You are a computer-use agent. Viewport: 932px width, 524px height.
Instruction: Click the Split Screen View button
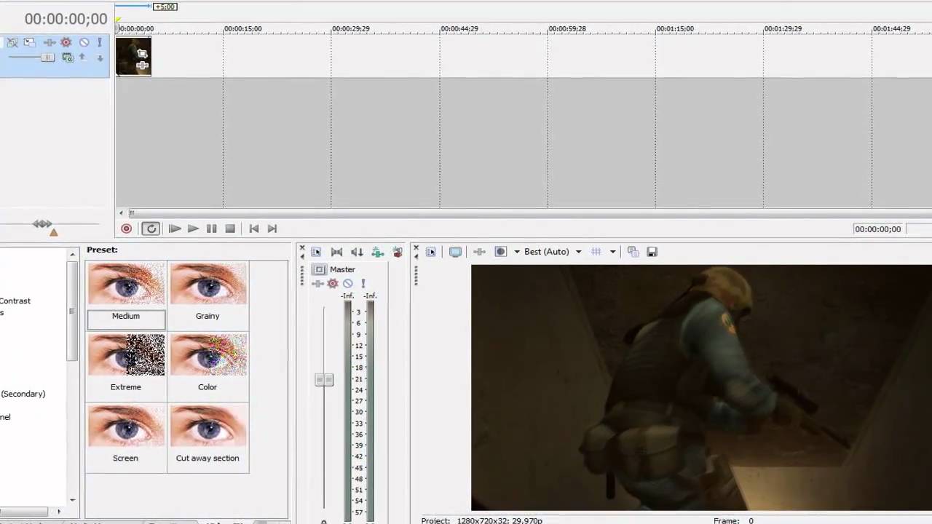point(501,252)
